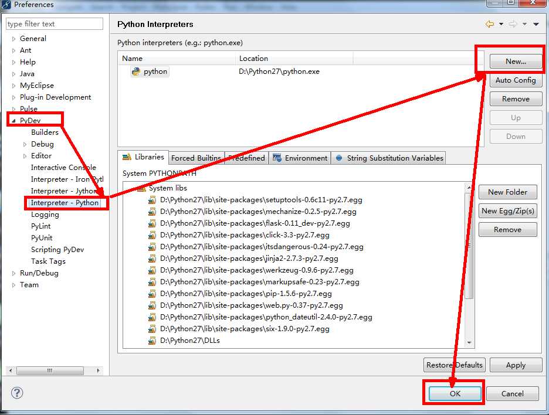
Task: Expand the Team preferences node
Action: [x=13, y=285]
